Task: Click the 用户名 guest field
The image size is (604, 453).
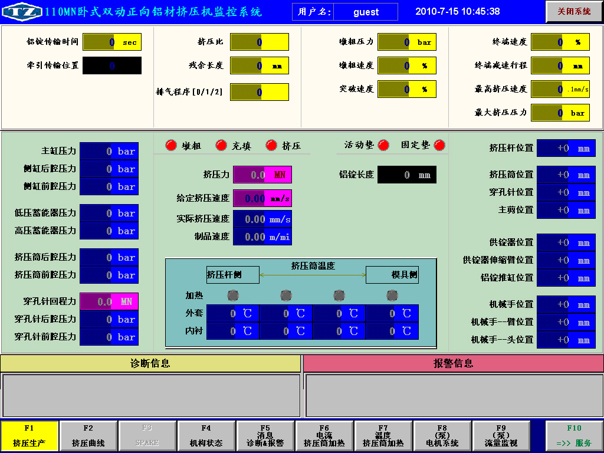Action: coord(366,12)
